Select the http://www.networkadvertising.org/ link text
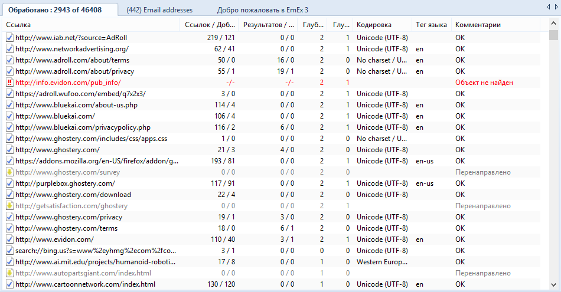This screenshot has height=292, width=561. 72,49
